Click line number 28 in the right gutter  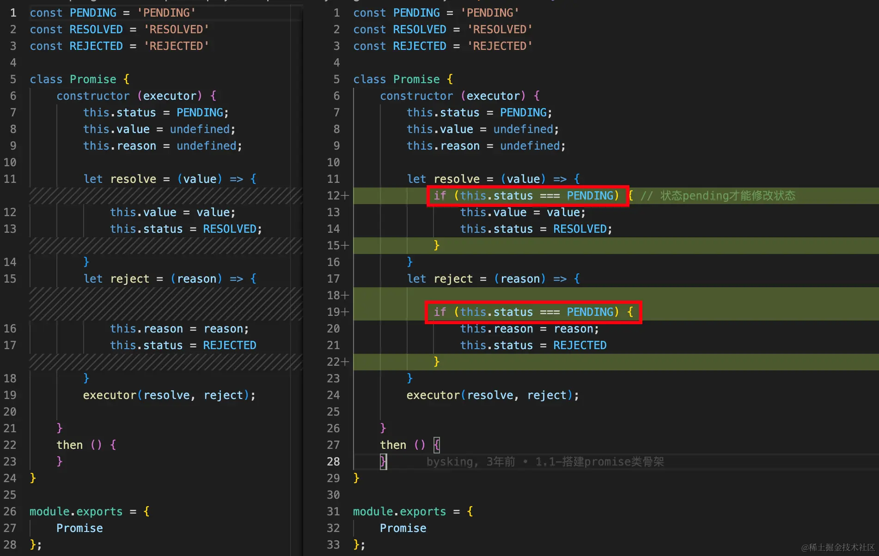333,462
